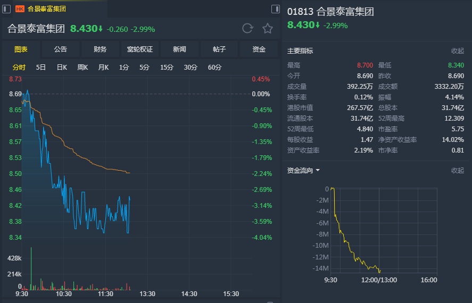
Task: Switch chart to 周K
Action: pyautogui.click(x=82, y=68)
